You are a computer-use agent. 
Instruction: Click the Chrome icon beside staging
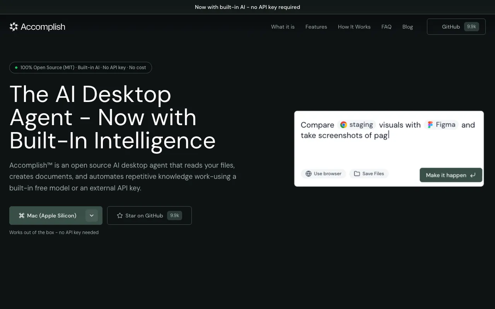point(343,125)
